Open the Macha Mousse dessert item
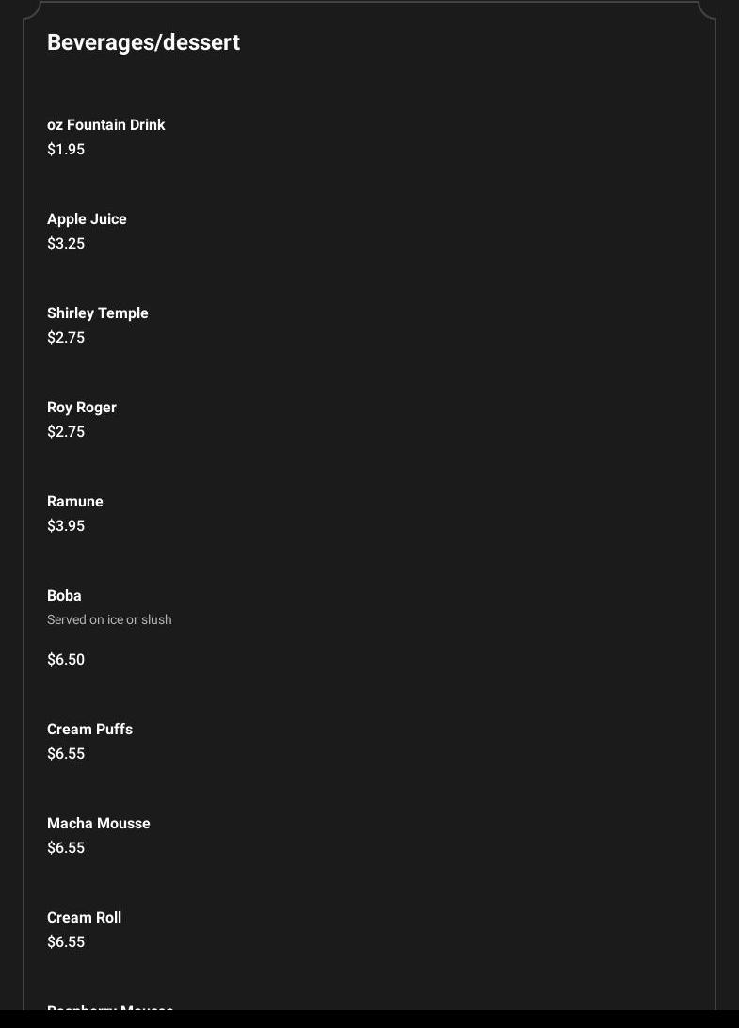Viewport: 739px width, 1028px height. tap(98, 823)
